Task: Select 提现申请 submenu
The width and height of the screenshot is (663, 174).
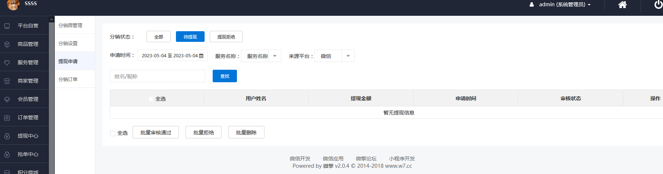Action: pyautogui.click(x=75, y=61)
